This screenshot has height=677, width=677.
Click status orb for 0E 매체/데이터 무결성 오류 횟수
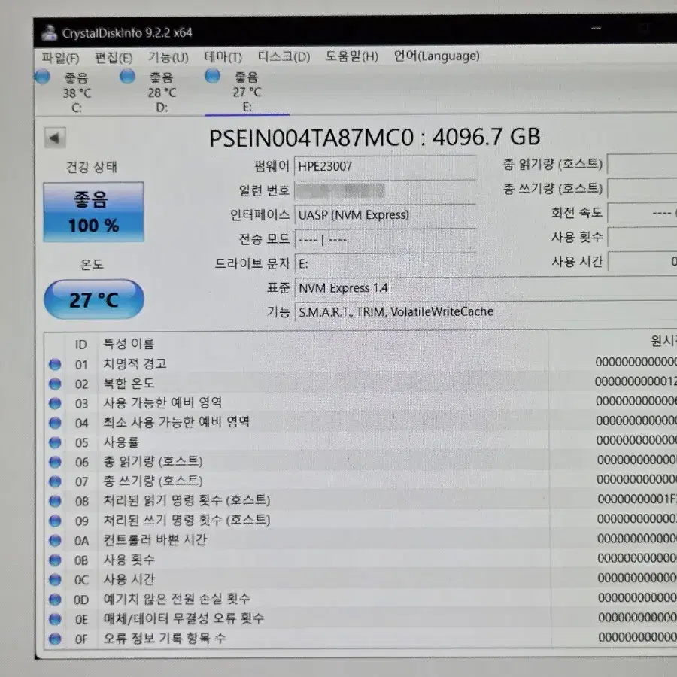pos(55,619)
